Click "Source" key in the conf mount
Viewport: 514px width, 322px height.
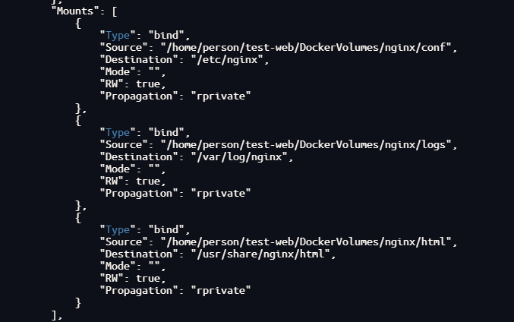pyautogui.click(x=124, y=48)
